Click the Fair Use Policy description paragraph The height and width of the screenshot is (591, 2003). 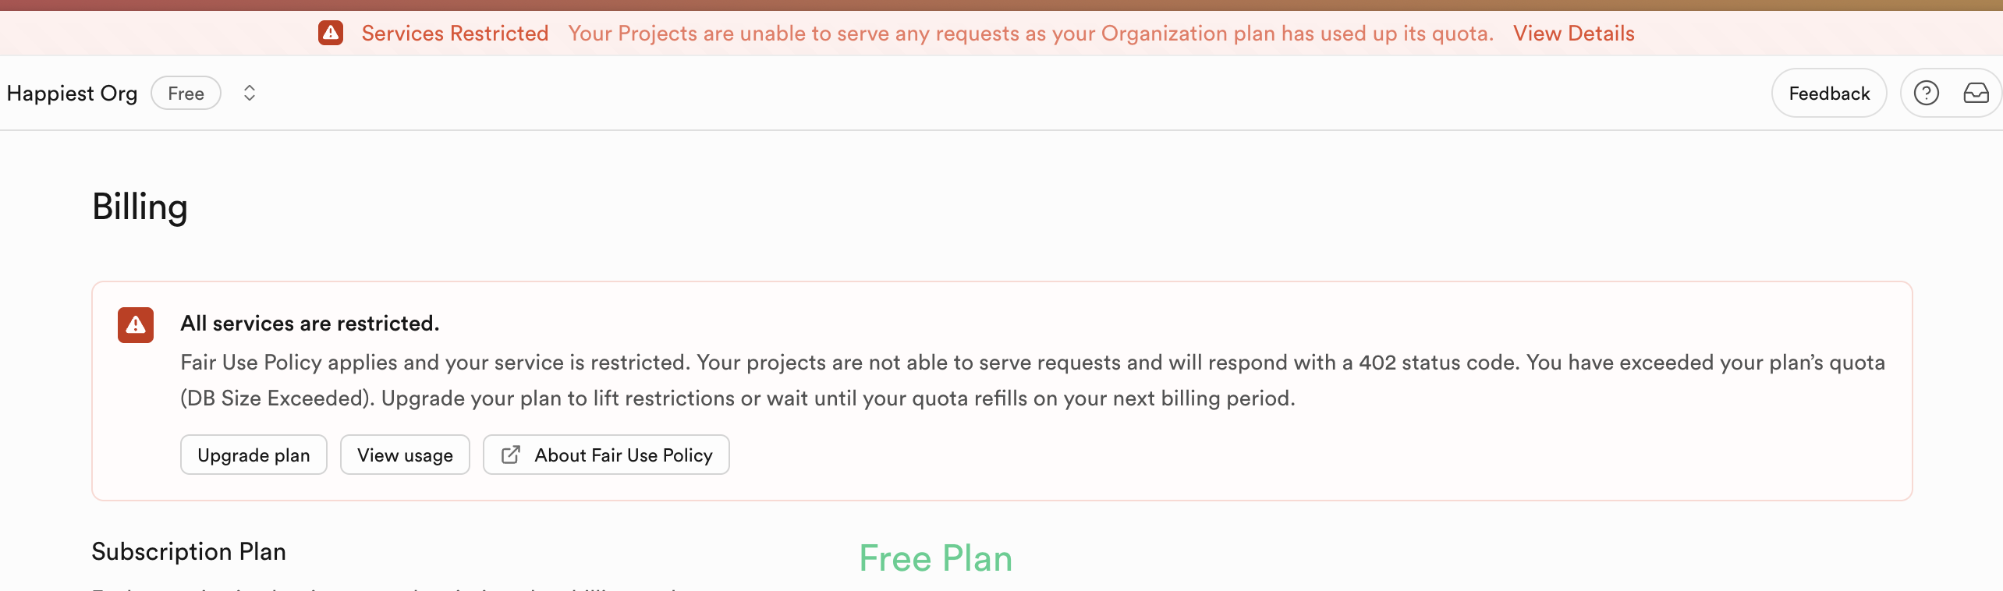(x=1032, y=380)
